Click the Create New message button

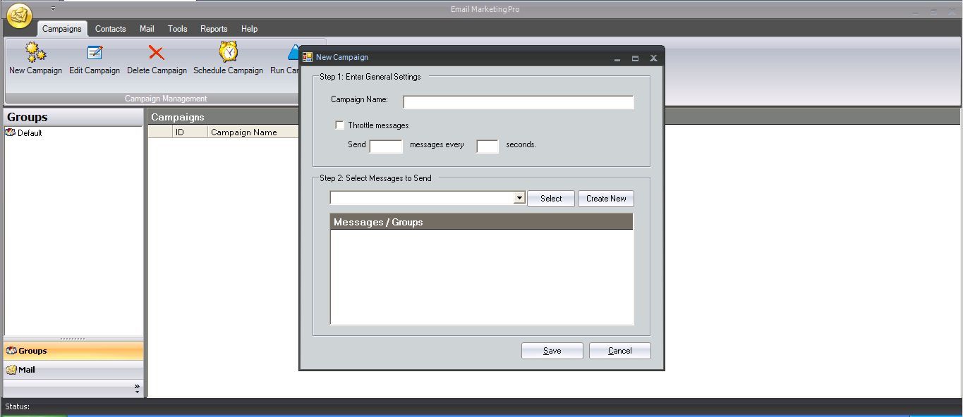[x=605, y=198]
